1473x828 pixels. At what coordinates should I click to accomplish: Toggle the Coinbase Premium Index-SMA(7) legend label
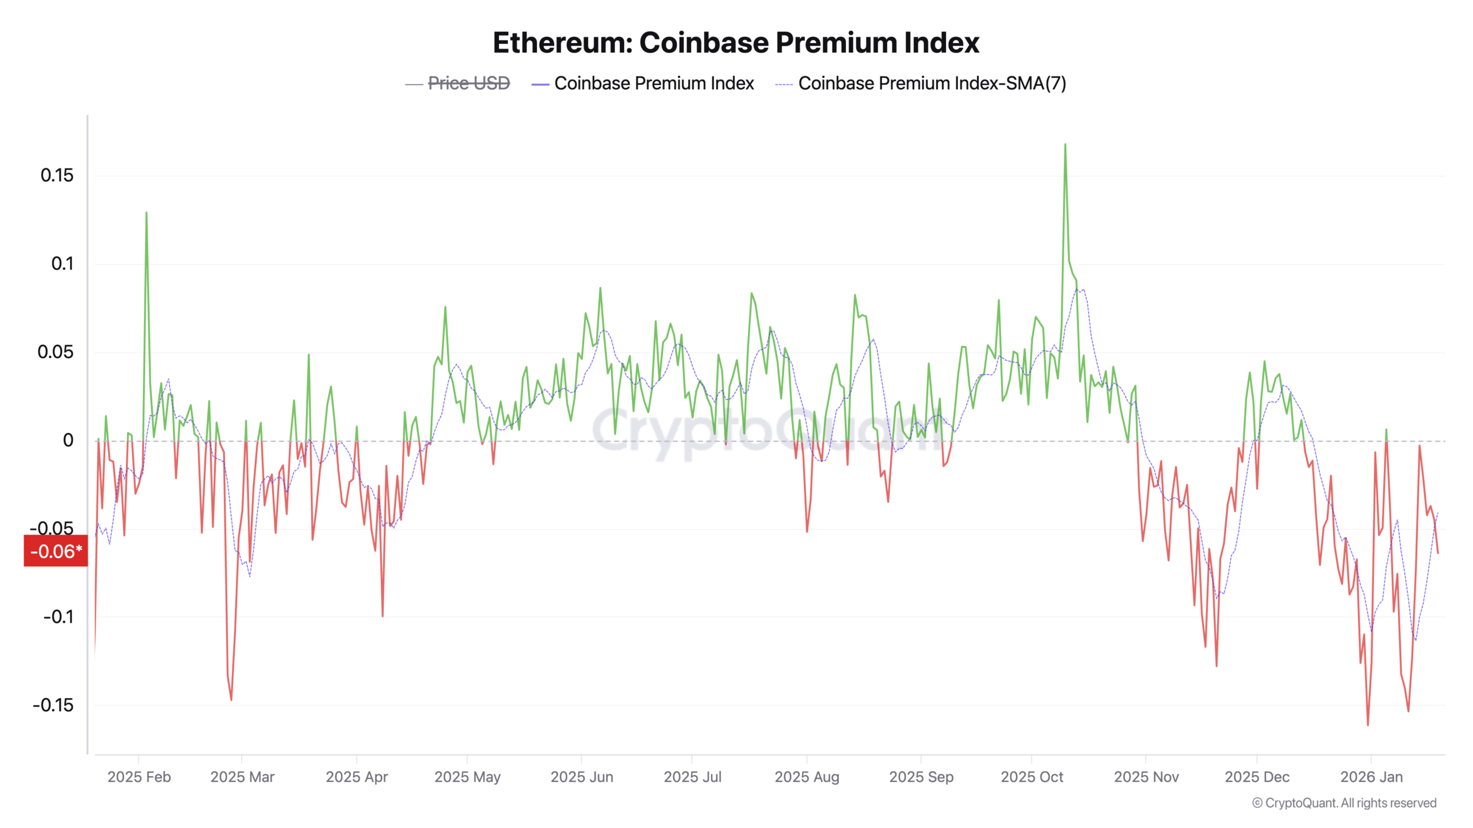(x=932, y=83)
